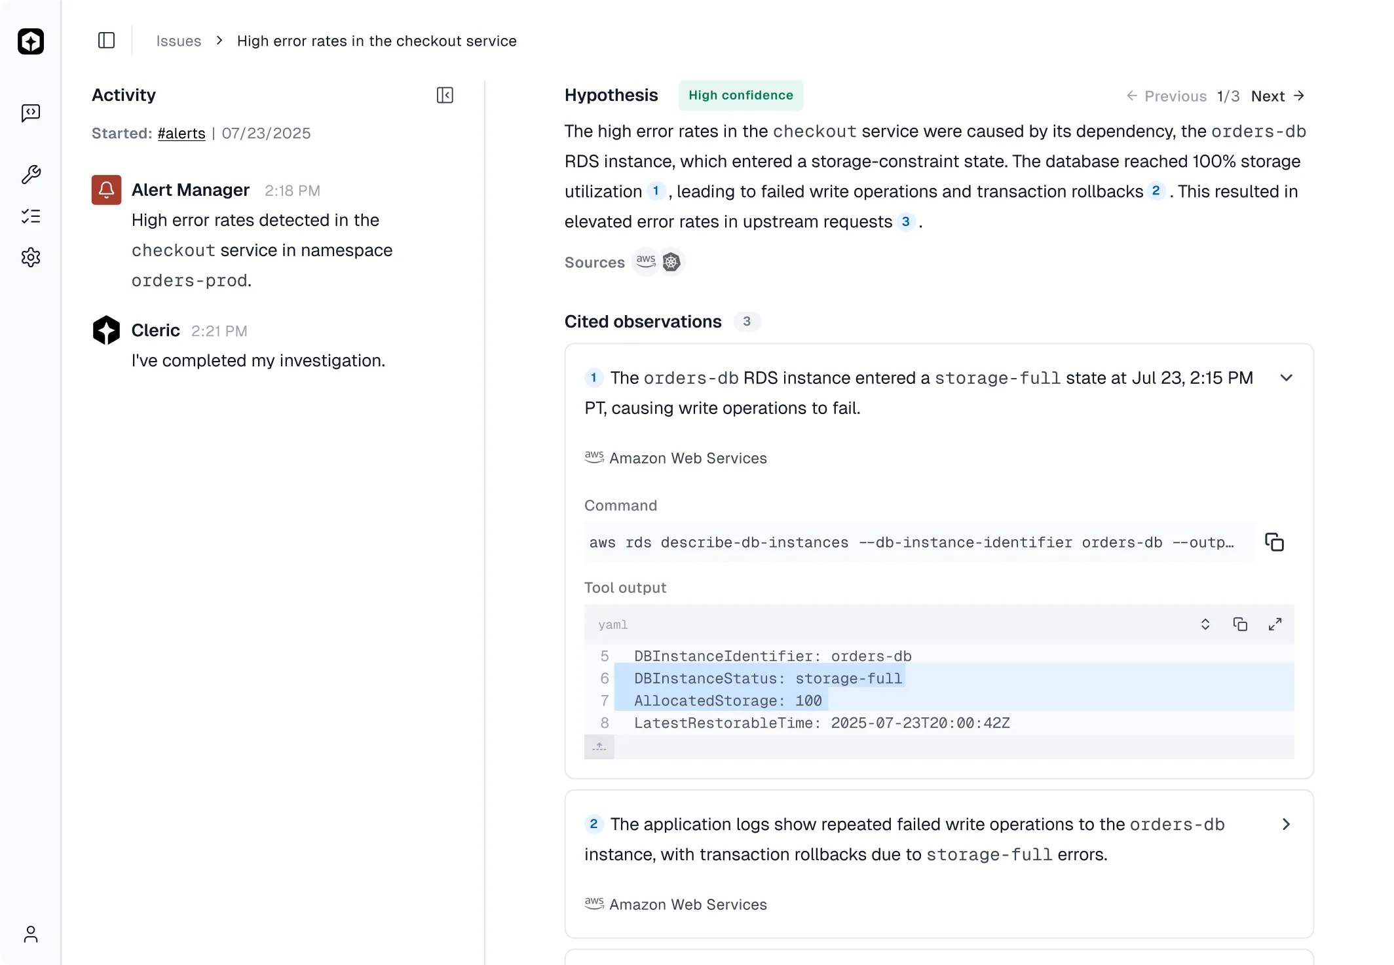The height and width of the screenshot is (965, 1394).
Task: Toggle yaml code folding with the vertical chevrons
Action: point(1205,624)
